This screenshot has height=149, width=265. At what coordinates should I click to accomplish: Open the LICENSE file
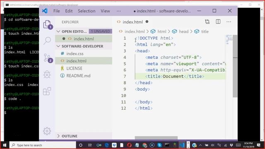point(84,68)
